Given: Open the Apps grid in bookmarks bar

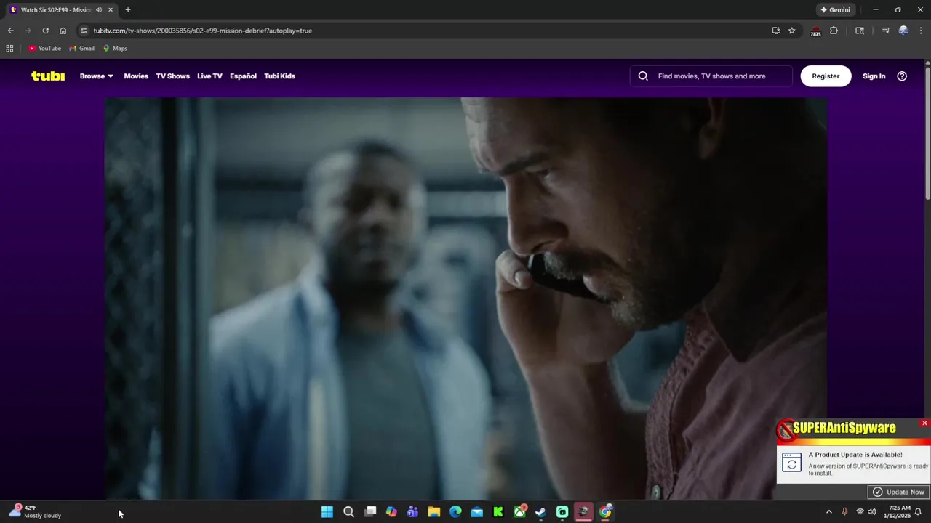Looking at the screenshot, I should (9, 49).
